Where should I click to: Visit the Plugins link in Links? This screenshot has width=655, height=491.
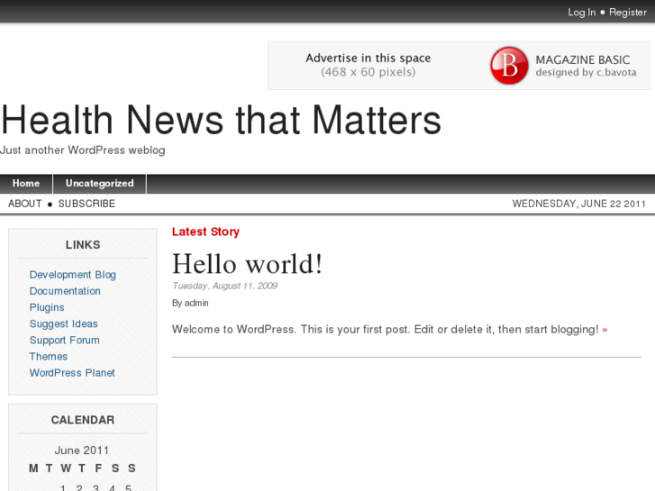click(47, 307)
